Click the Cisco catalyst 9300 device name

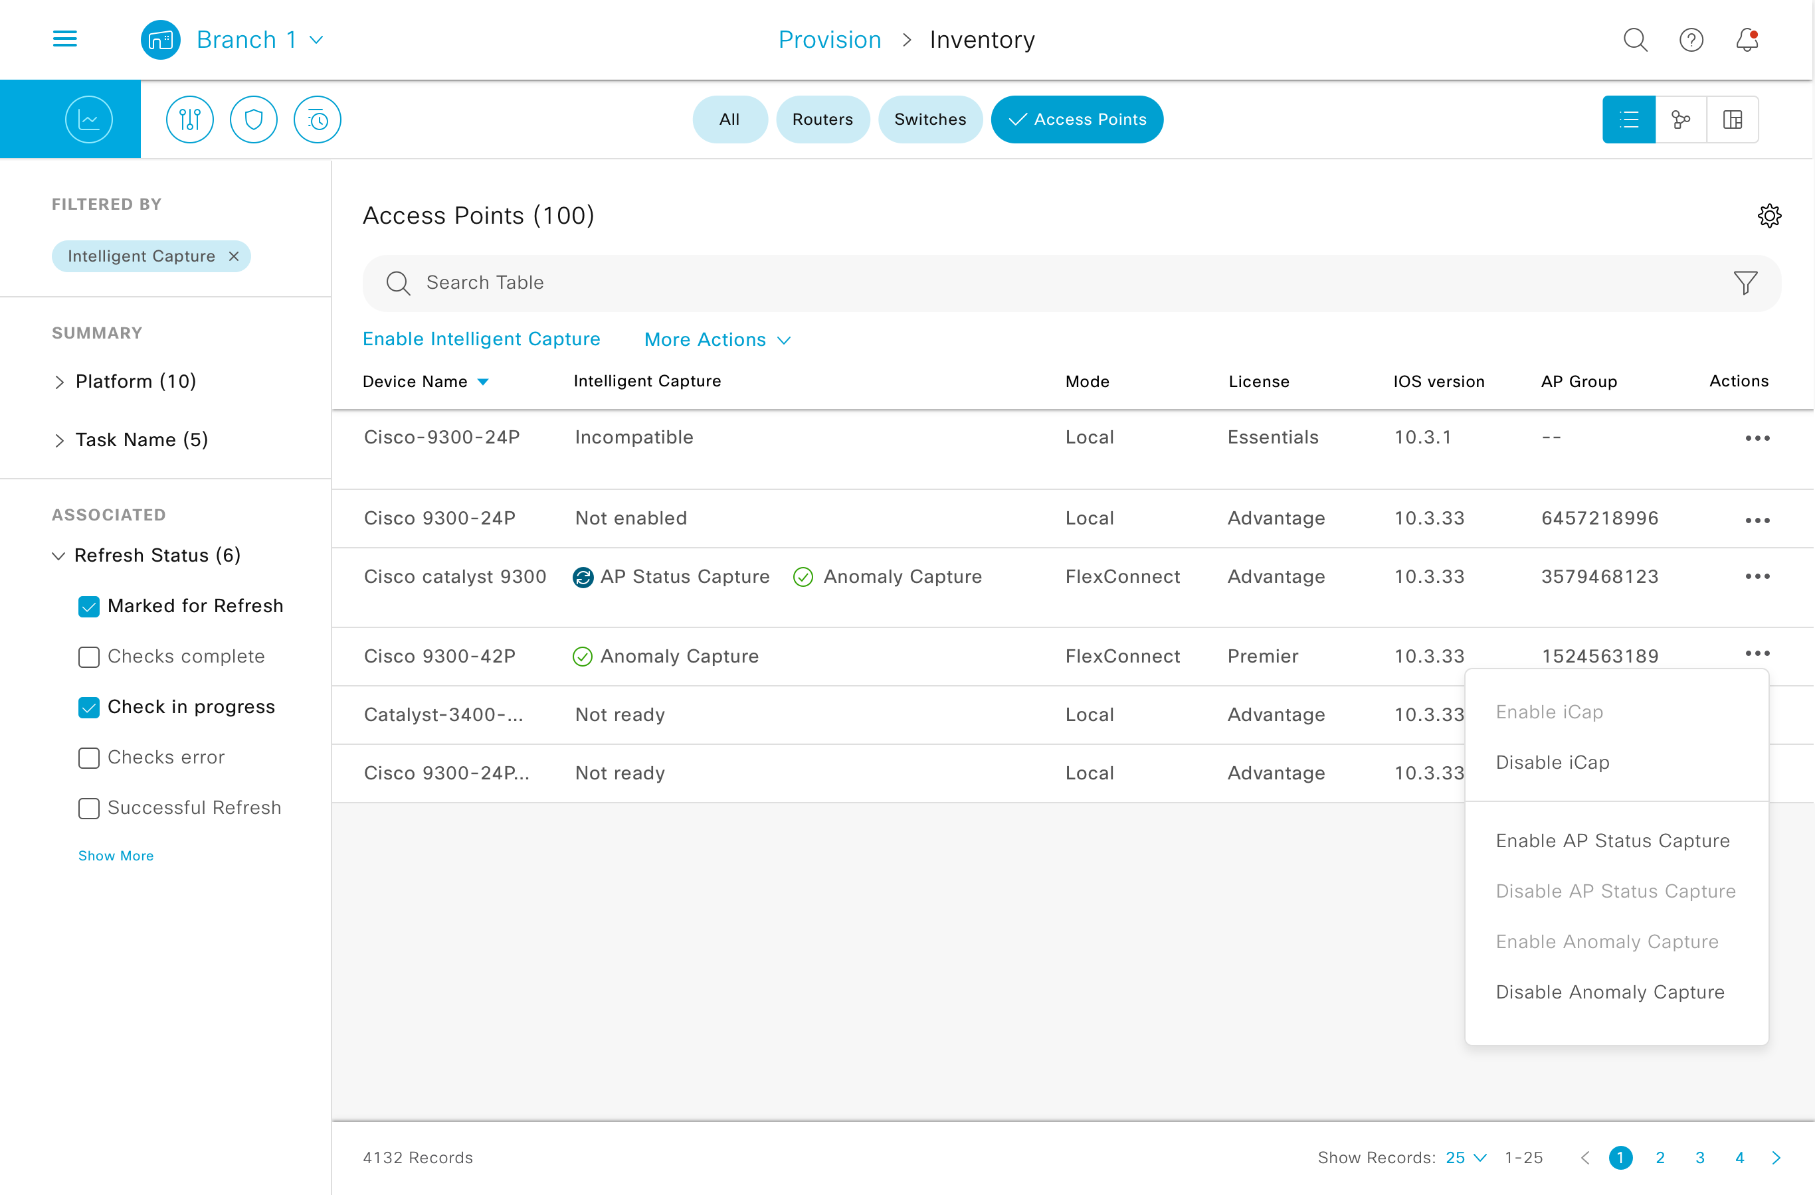point(455,577)
